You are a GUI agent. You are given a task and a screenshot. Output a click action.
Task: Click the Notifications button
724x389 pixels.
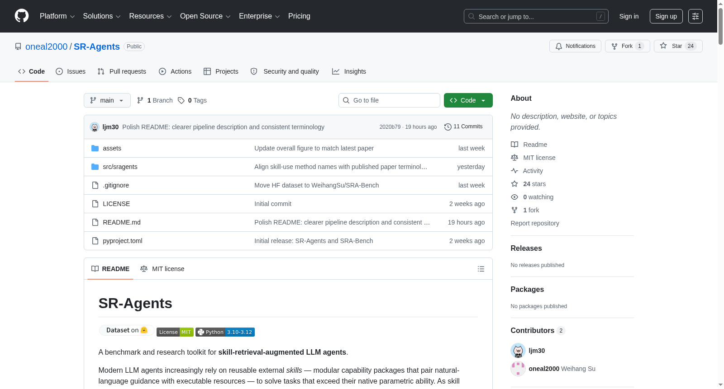click(575, 46)
